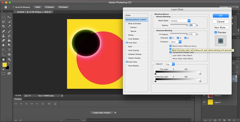
Task: Select the Ellipse shape tool
Action: [x=9, y=55]
